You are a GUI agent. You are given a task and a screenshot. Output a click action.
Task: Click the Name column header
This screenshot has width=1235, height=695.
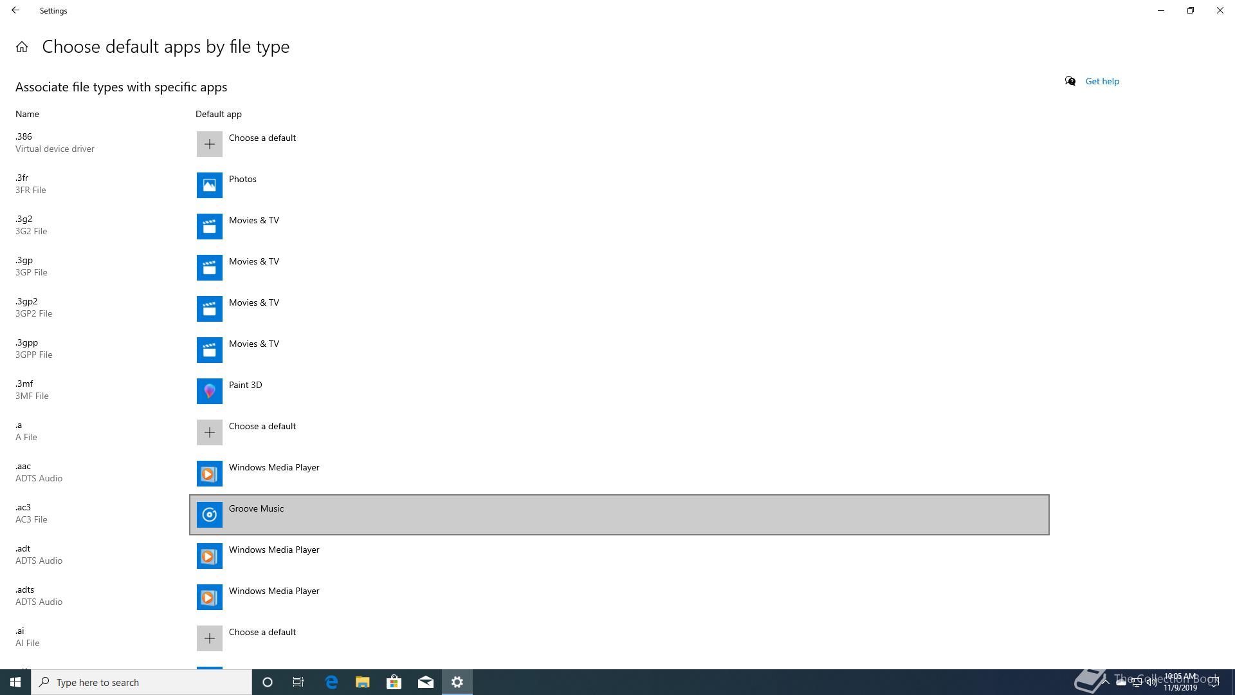point(27,114)
